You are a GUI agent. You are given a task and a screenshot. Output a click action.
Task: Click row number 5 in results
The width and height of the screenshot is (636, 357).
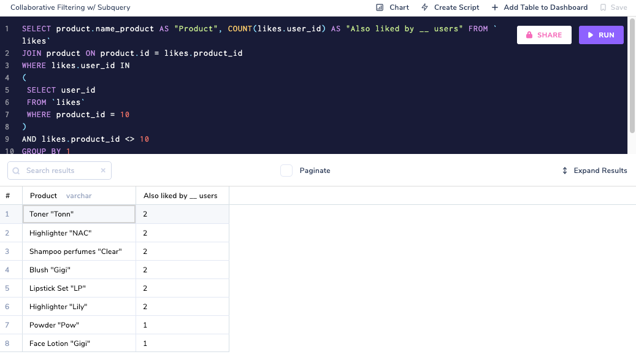tap(7, 288)
